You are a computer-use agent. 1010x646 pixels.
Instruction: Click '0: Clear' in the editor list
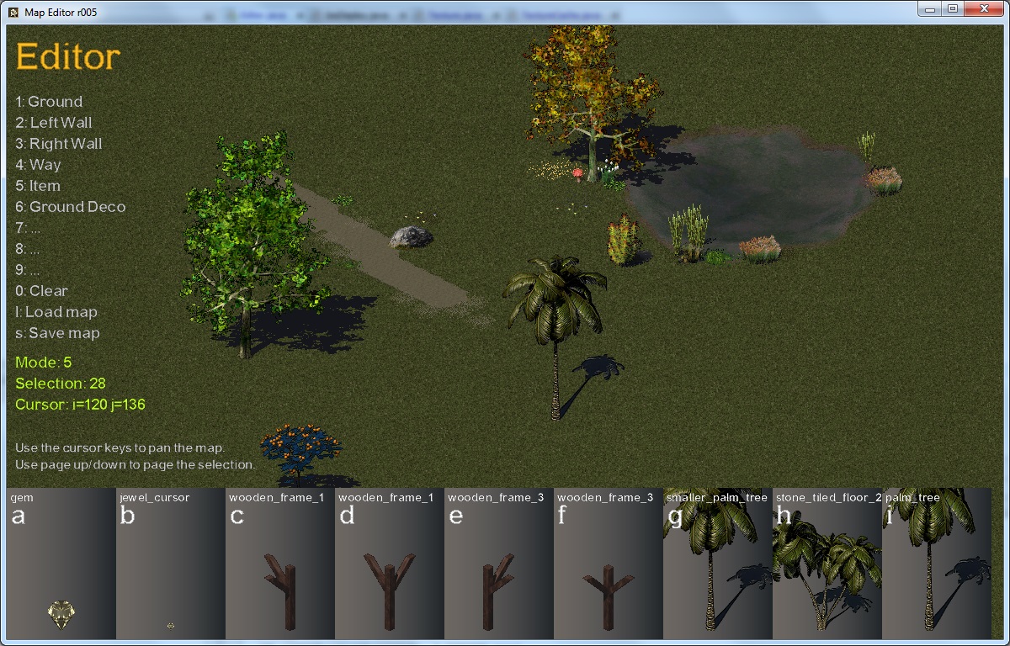[42, 291]
